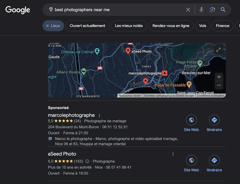Click the Google logo
The width and height of the screenshot is (240, 184).
tap(18, 10)
